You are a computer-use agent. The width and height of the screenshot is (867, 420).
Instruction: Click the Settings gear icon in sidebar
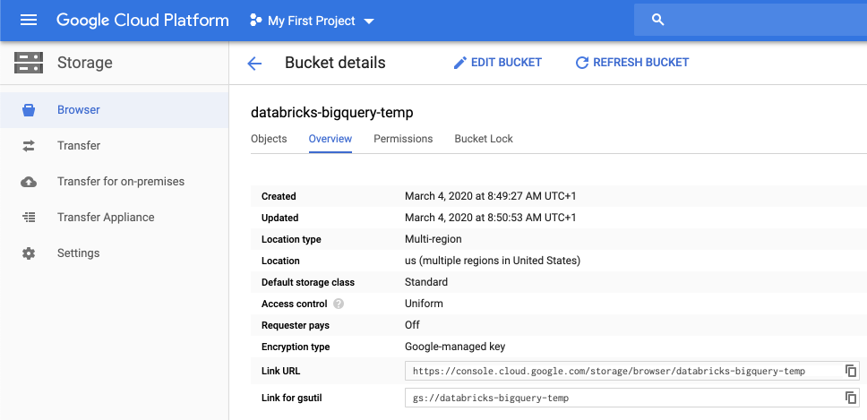tap(29, 253)
